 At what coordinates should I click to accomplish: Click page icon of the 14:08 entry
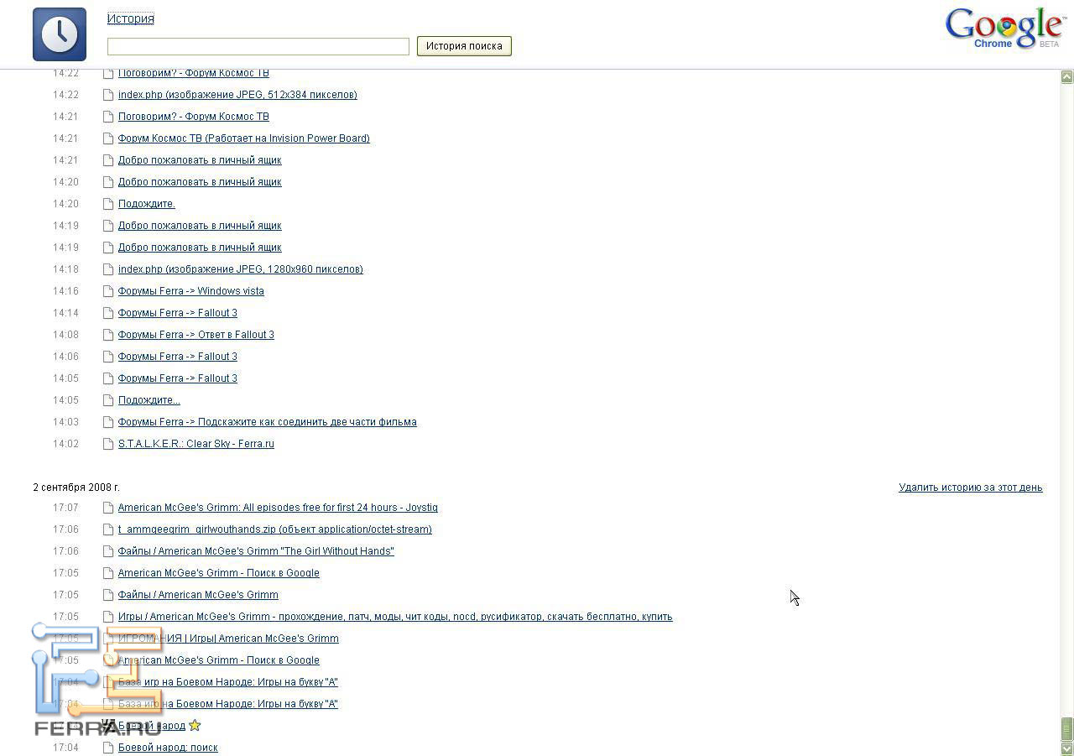pyautogui.click(x=108, y=335)
